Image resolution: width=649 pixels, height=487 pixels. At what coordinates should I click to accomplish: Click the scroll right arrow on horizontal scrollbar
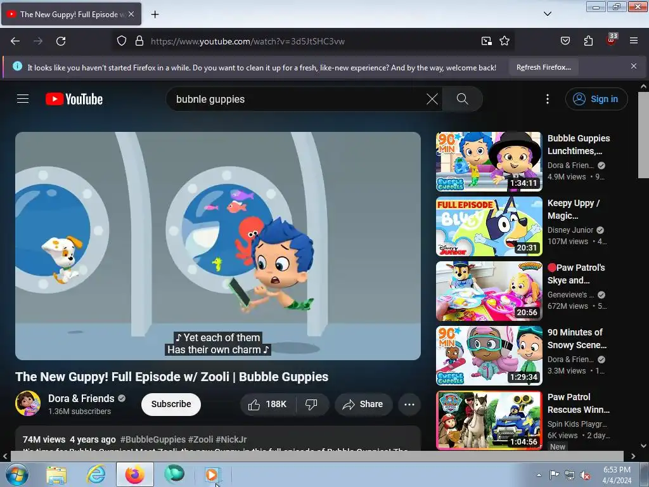(633, 457)
